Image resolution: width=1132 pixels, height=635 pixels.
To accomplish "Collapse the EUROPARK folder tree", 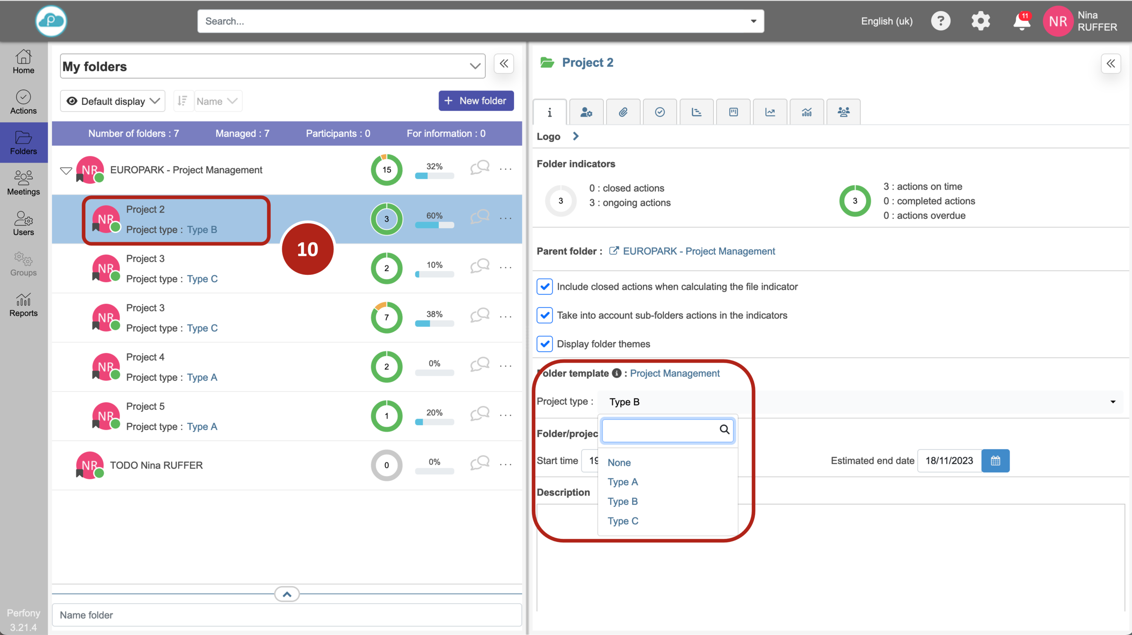I will click(66, 170).
